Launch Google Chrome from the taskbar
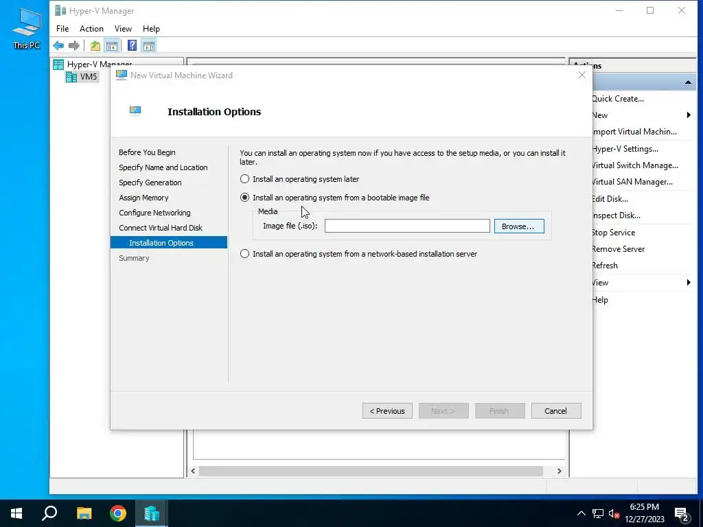The width and height of the screenshot is (703, 527). 118,513
